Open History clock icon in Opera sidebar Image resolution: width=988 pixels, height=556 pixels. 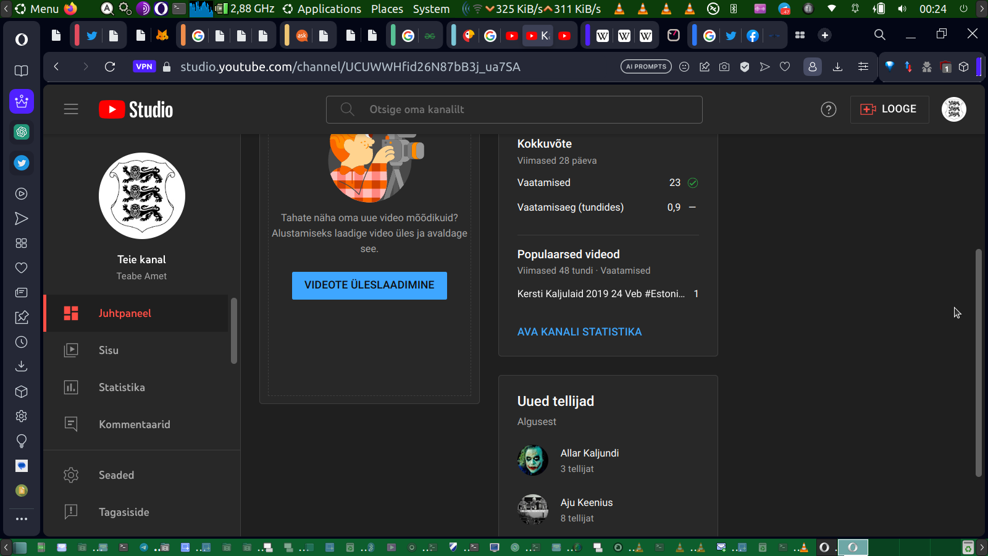22,342
